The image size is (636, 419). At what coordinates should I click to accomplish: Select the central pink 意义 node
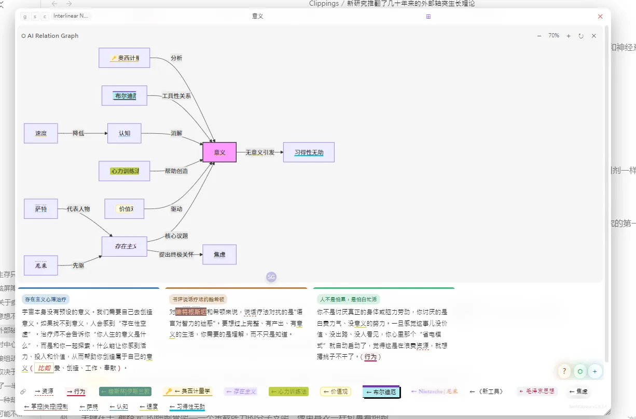point(219,152)
